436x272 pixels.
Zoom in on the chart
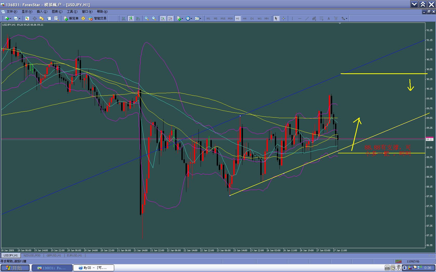click(x=147, y=18)
